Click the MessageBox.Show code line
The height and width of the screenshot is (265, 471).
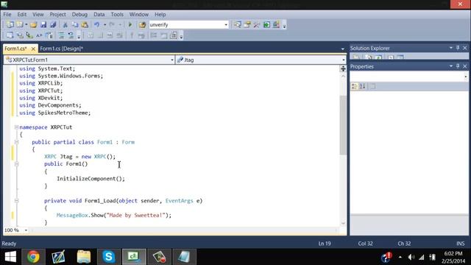point(114,216)
